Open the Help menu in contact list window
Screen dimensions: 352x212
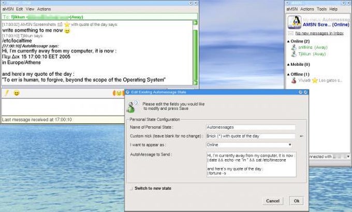333,9
